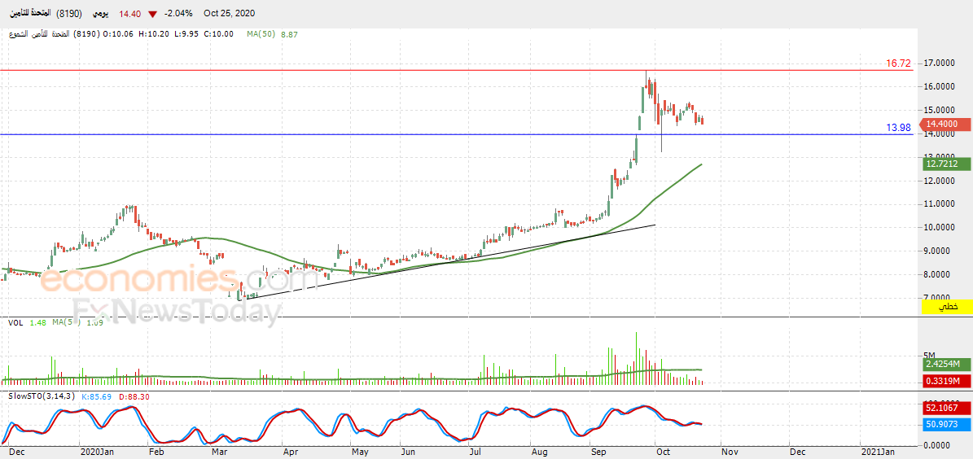This screenshot has height=459, width=973.
Task: Click the black ascending trendline
Action: (450, 261)
